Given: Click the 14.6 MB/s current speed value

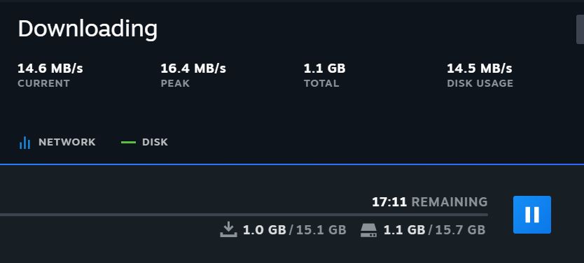Looking at the screenshot, I should coord(50,69).
